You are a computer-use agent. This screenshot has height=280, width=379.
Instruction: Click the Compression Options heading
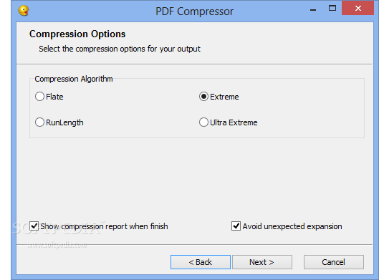tap(77, 34)
